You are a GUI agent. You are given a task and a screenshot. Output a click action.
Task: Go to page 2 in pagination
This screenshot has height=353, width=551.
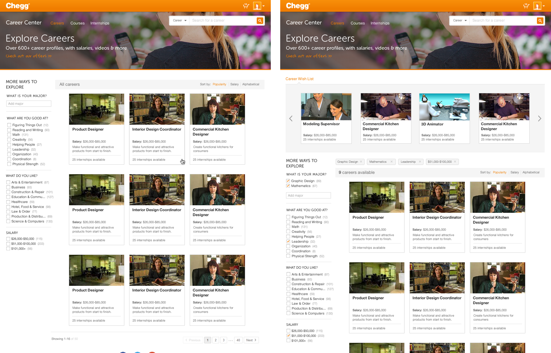pos(216,340)
